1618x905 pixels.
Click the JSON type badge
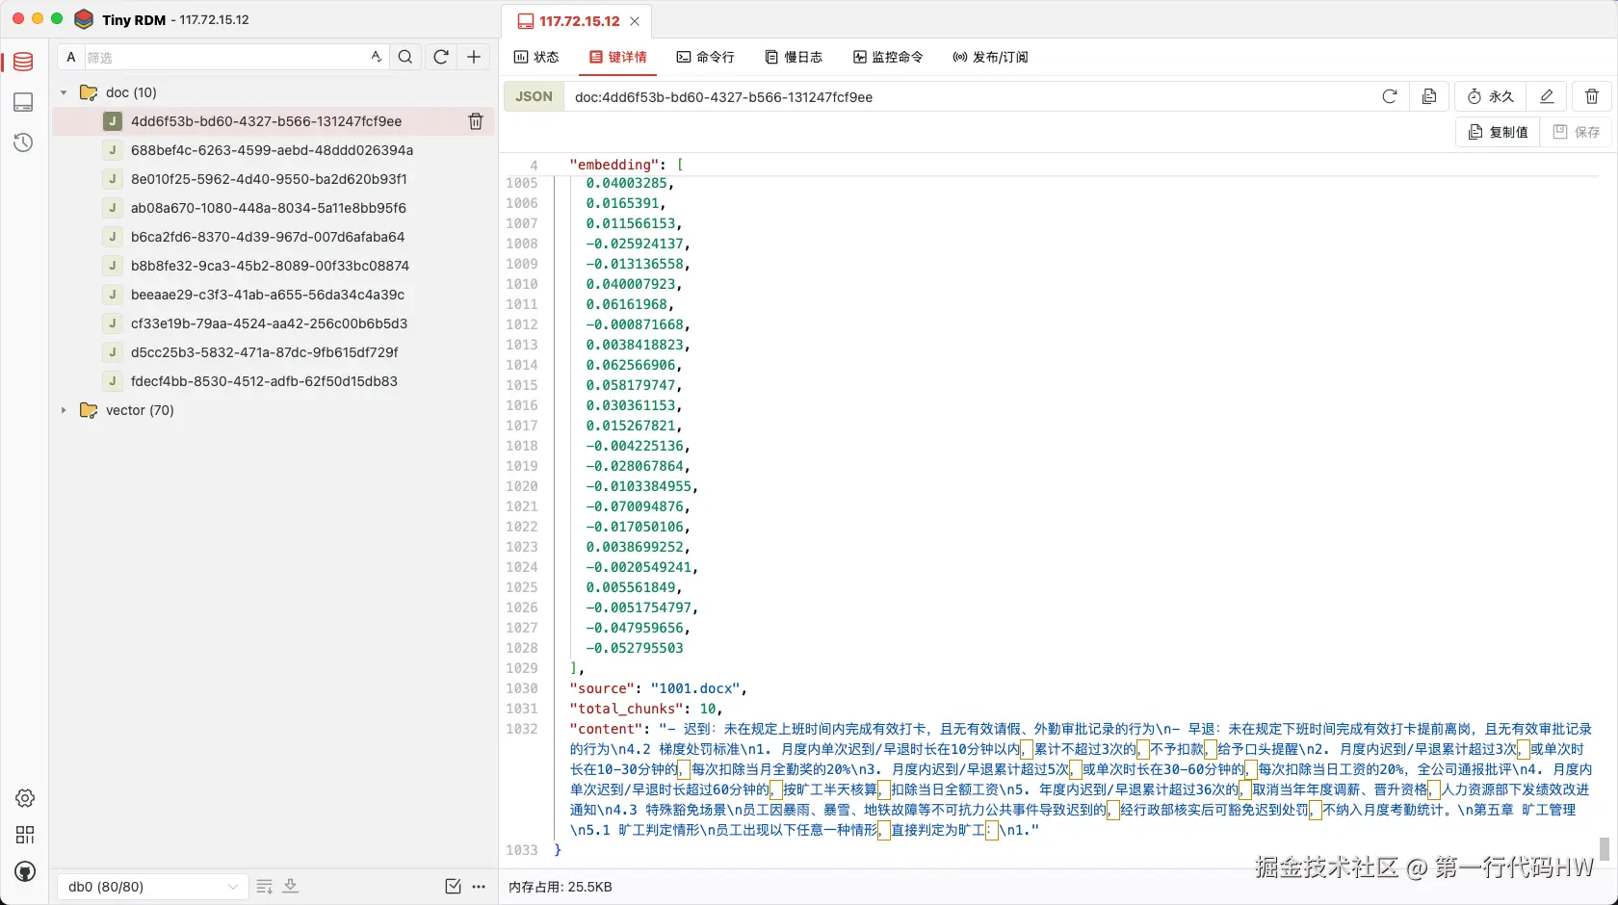(x=534, y=96)
